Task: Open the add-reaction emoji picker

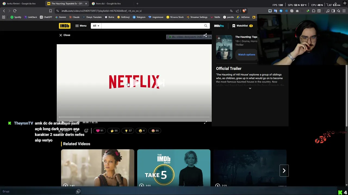Action: [x=86, y=131]
